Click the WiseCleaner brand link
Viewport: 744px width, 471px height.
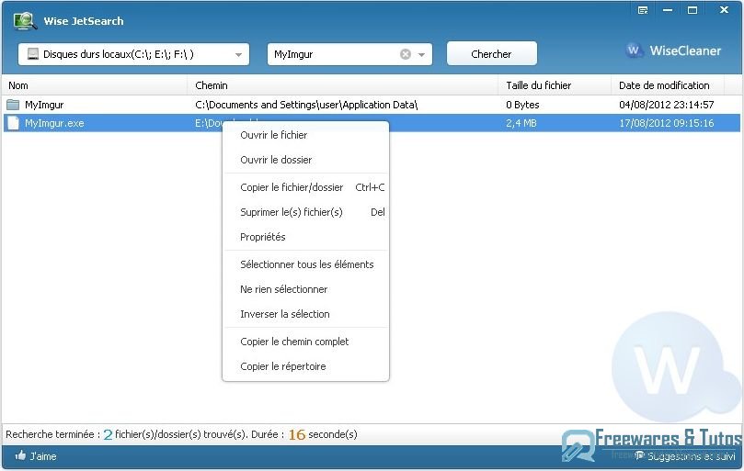point(685,50)
